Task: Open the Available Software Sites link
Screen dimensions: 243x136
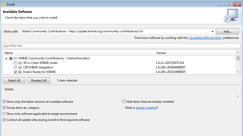Action: click(x=205, y=38)
